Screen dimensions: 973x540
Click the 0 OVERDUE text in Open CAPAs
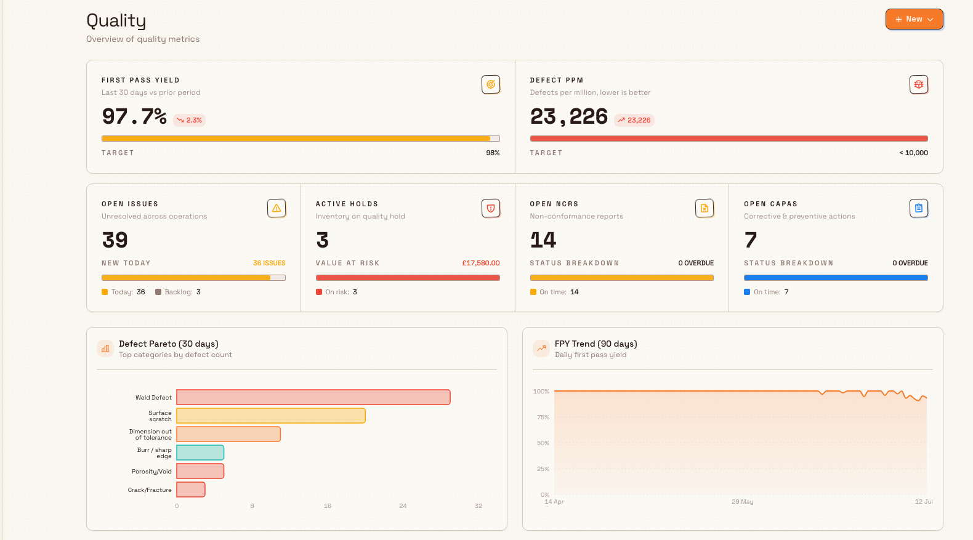point(910,263)
